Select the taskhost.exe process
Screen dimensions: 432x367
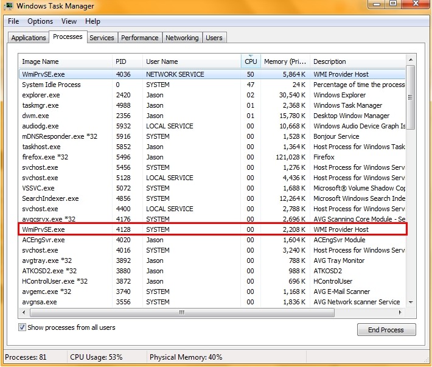coord(212,147)
